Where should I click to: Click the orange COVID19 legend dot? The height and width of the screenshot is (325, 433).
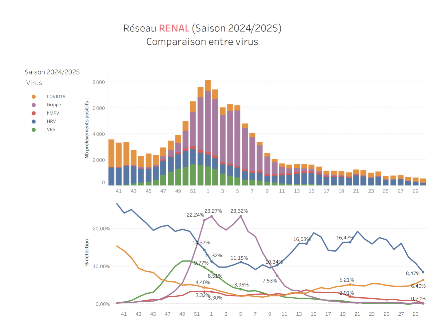(34, 97)
